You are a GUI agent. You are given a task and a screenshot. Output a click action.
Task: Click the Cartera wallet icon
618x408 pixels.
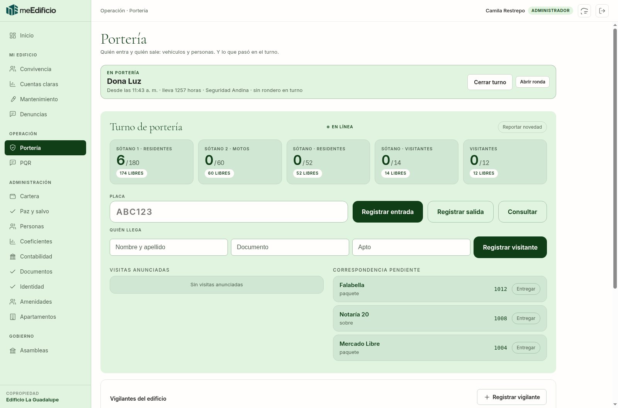(x=13, y=196)
